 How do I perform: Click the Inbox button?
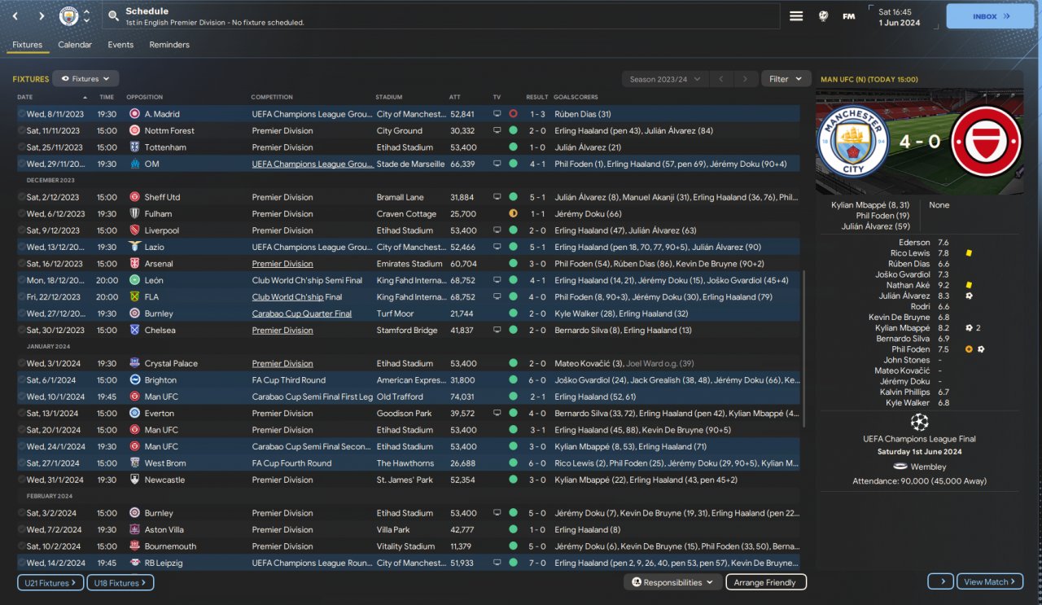(x=990, y=16)
